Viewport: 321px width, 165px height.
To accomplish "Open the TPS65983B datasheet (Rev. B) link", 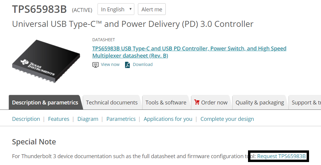I will (189, 52).
